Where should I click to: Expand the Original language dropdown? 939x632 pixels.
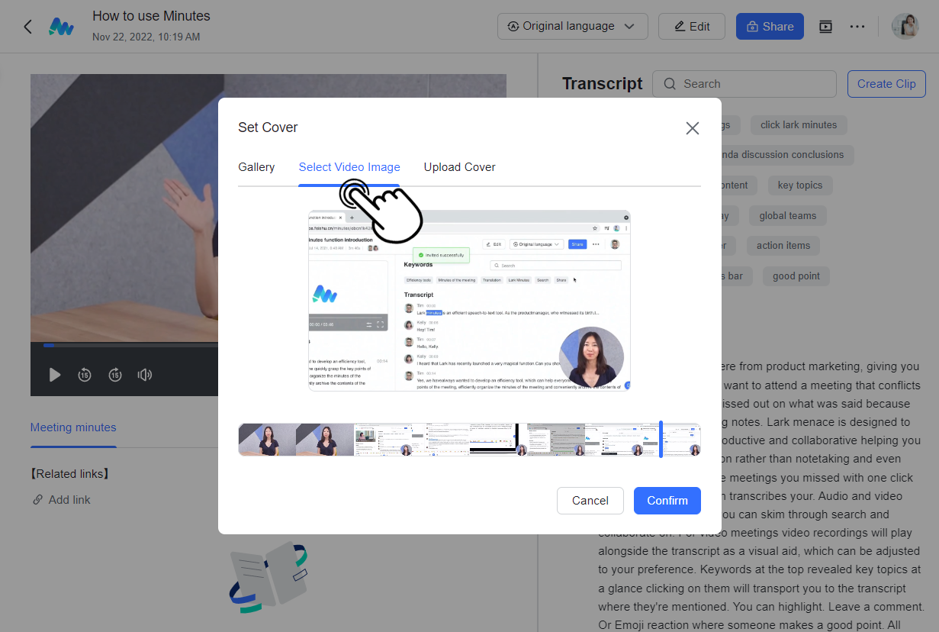572,27
